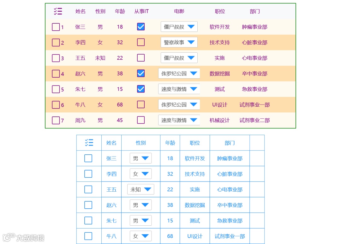341x244 pixels.
Task: Click the age 68 cell in blue table
Action: click(x=170, y=236)
